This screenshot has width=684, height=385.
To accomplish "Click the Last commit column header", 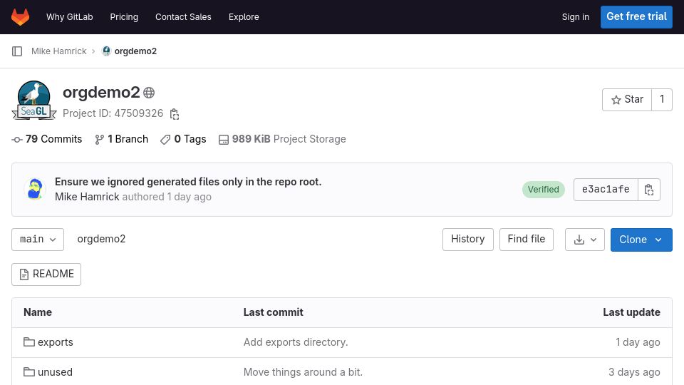I will (273, 312).
